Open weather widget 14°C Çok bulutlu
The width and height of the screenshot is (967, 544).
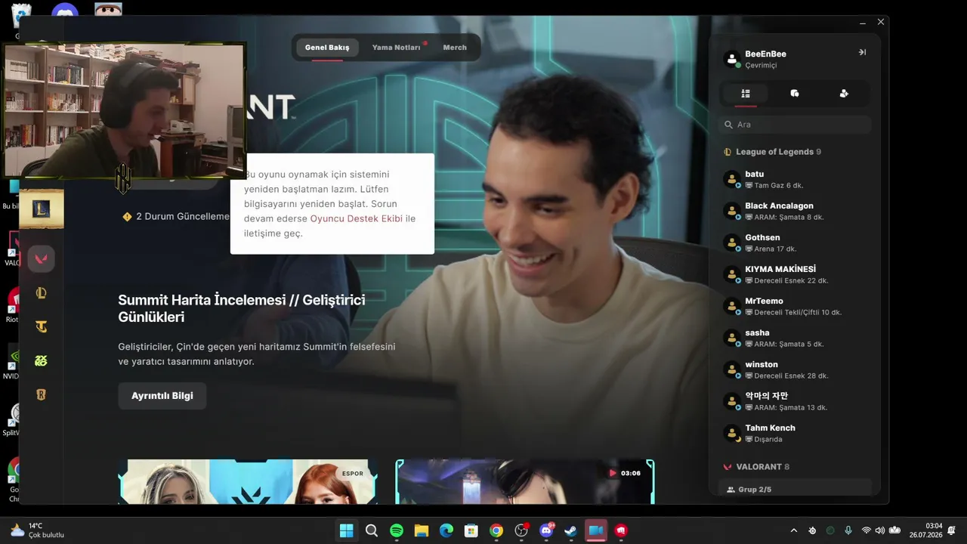[37, 530]
